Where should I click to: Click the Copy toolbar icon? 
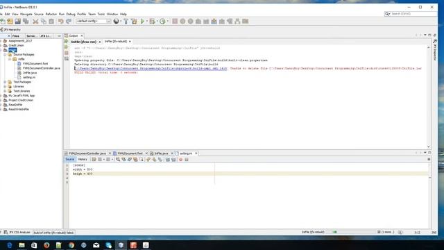pos(43,22)
